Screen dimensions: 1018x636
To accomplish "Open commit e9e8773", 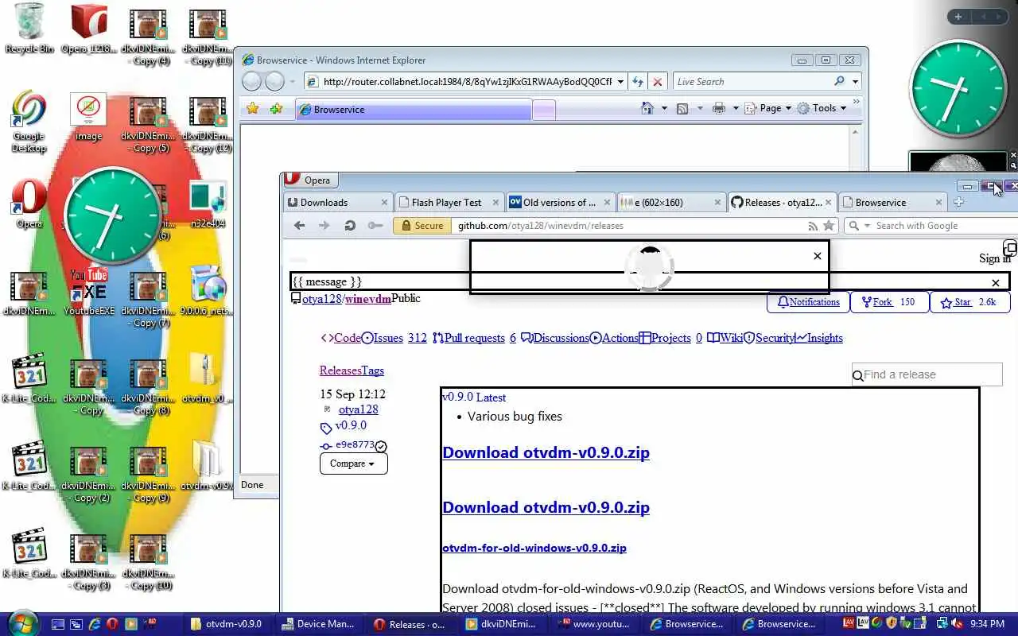I will [355, 444].
